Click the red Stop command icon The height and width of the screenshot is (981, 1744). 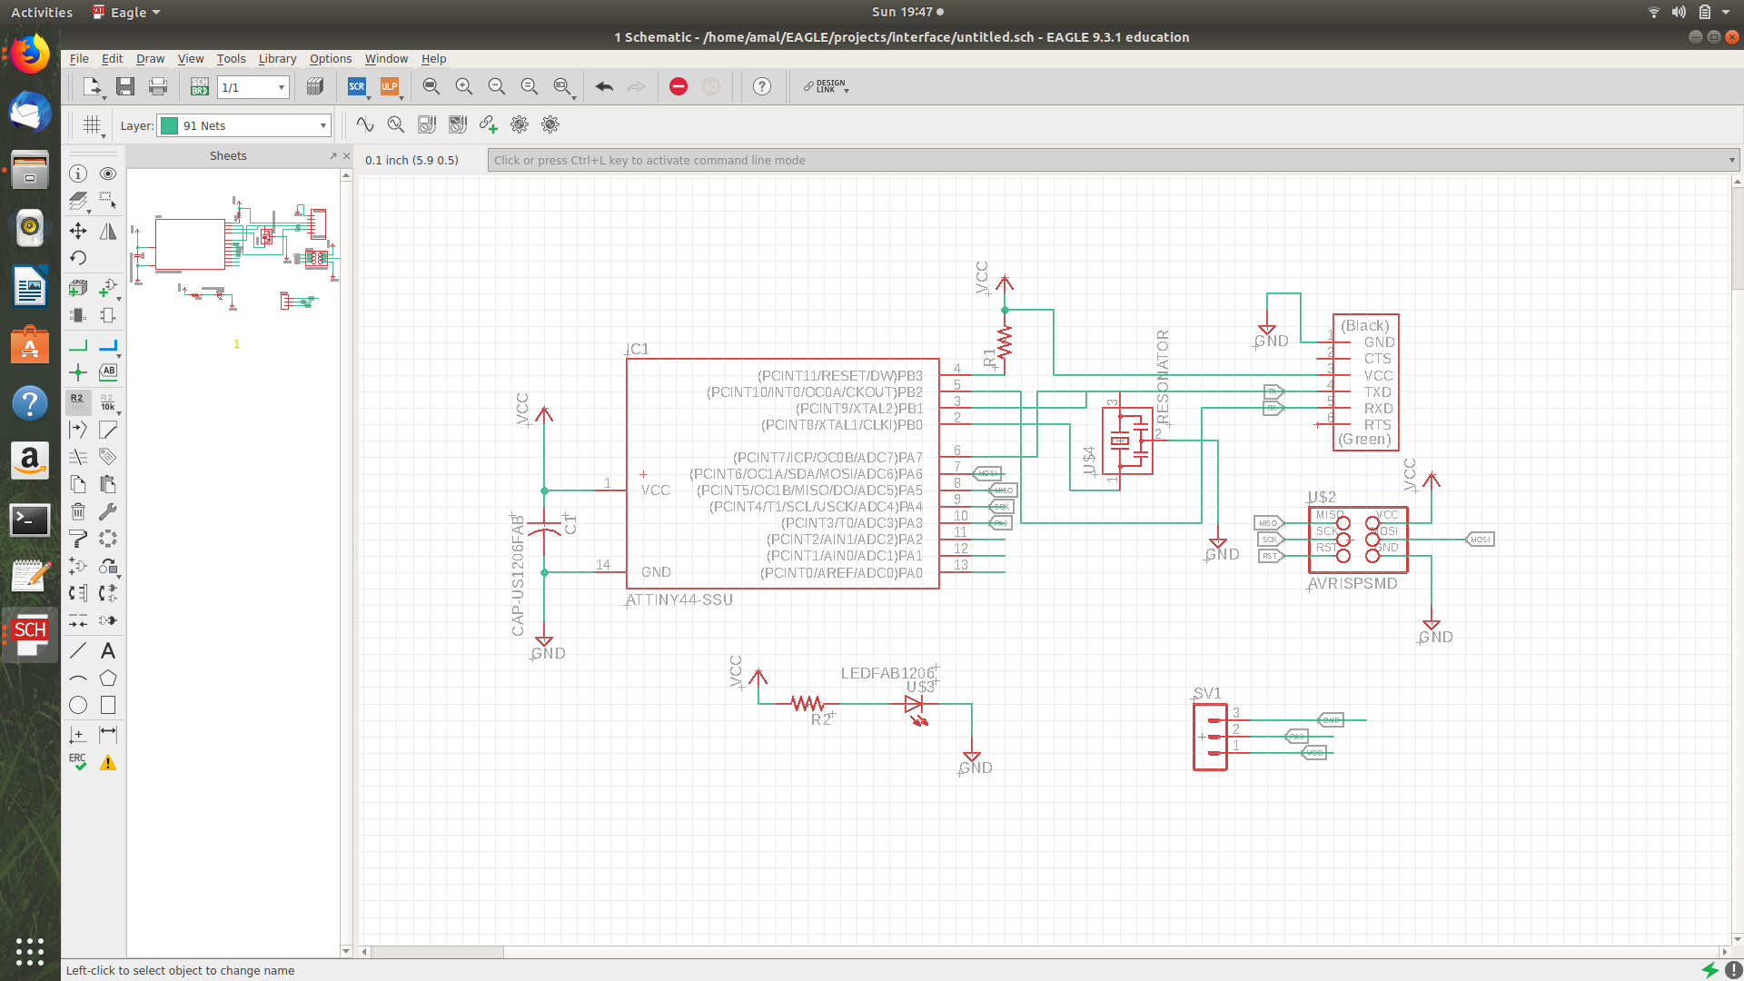pos(679,86)
